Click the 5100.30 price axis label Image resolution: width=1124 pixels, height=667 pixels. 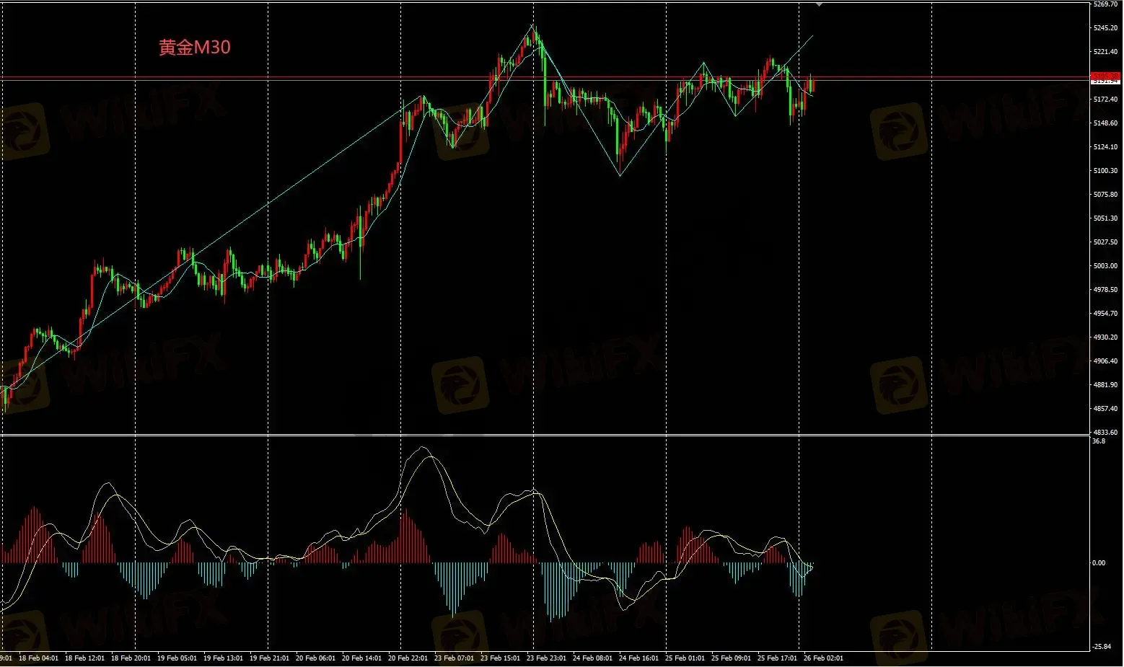(1105, 171)
